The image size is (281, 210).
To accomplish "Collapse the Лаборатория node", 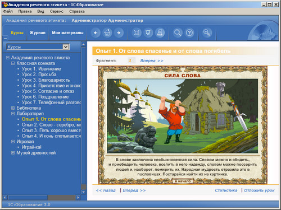I will (13, 114).
